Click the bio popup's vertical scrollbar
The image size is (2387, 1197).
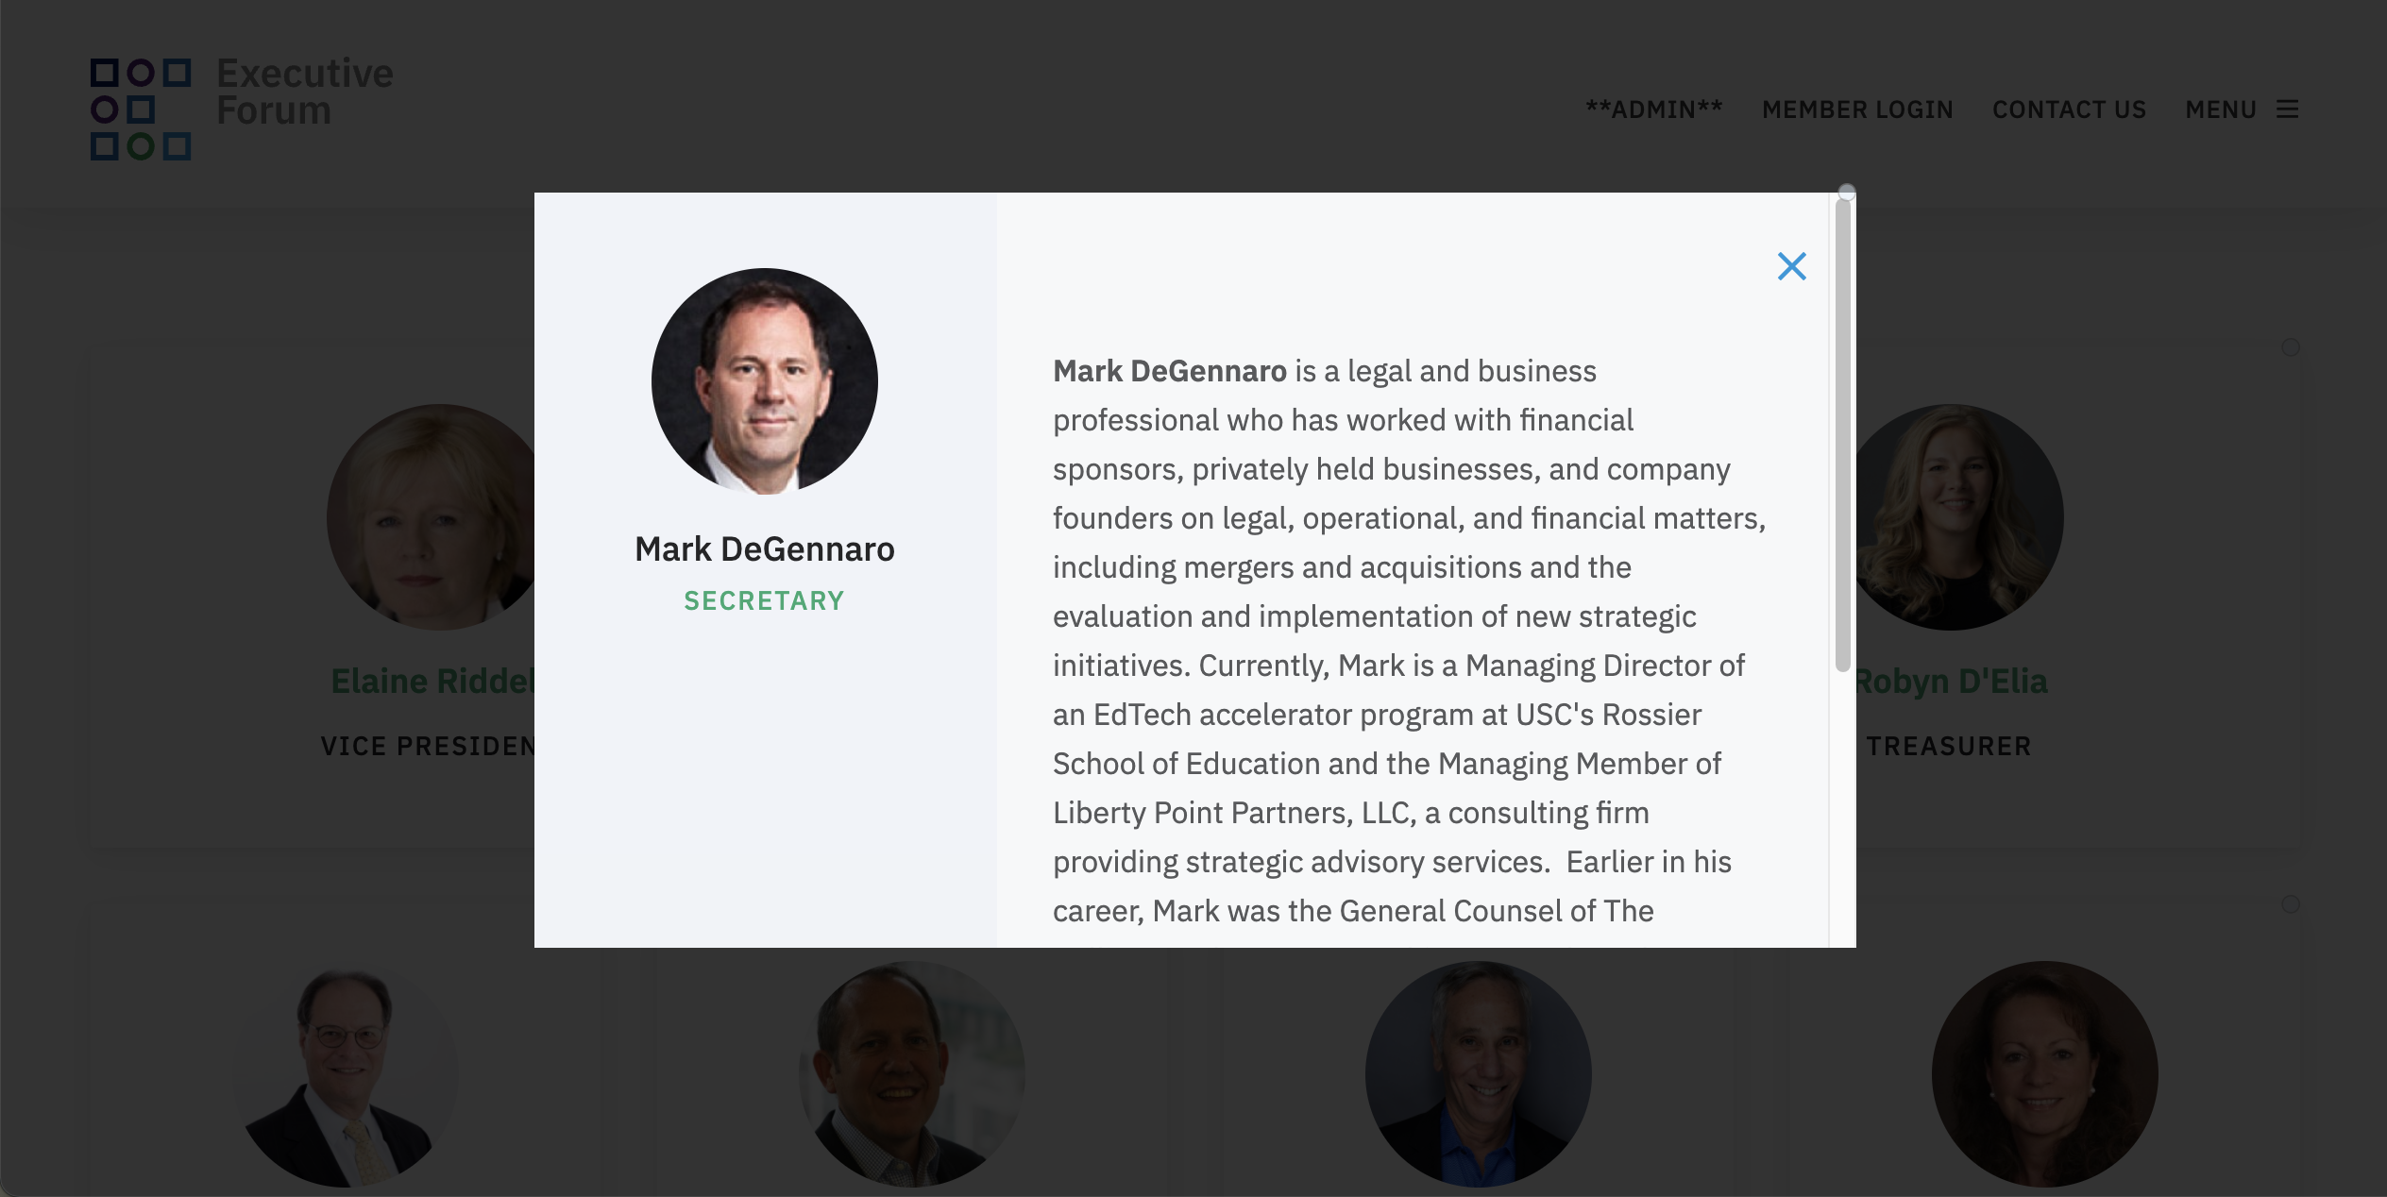pos(1842,434)
